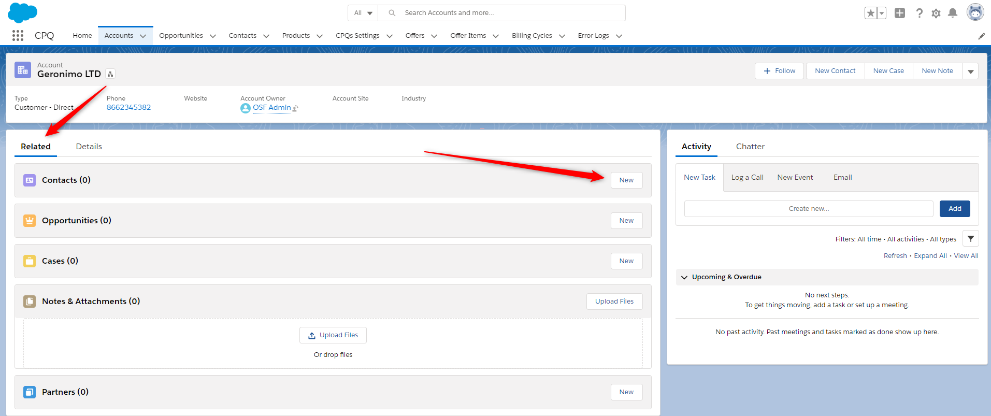Open the user profile avatar
This screenshot has width=991, height=416.
pos(975,12)
